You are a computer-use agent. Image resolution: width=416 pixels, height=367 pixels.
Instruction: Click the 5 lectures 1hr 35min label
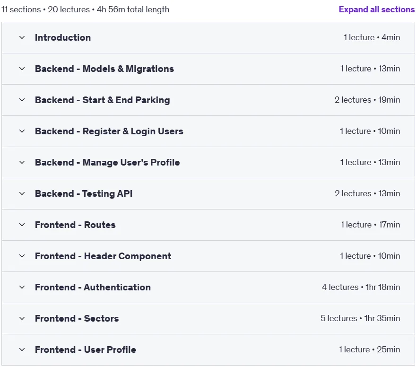tap(360, 318)
